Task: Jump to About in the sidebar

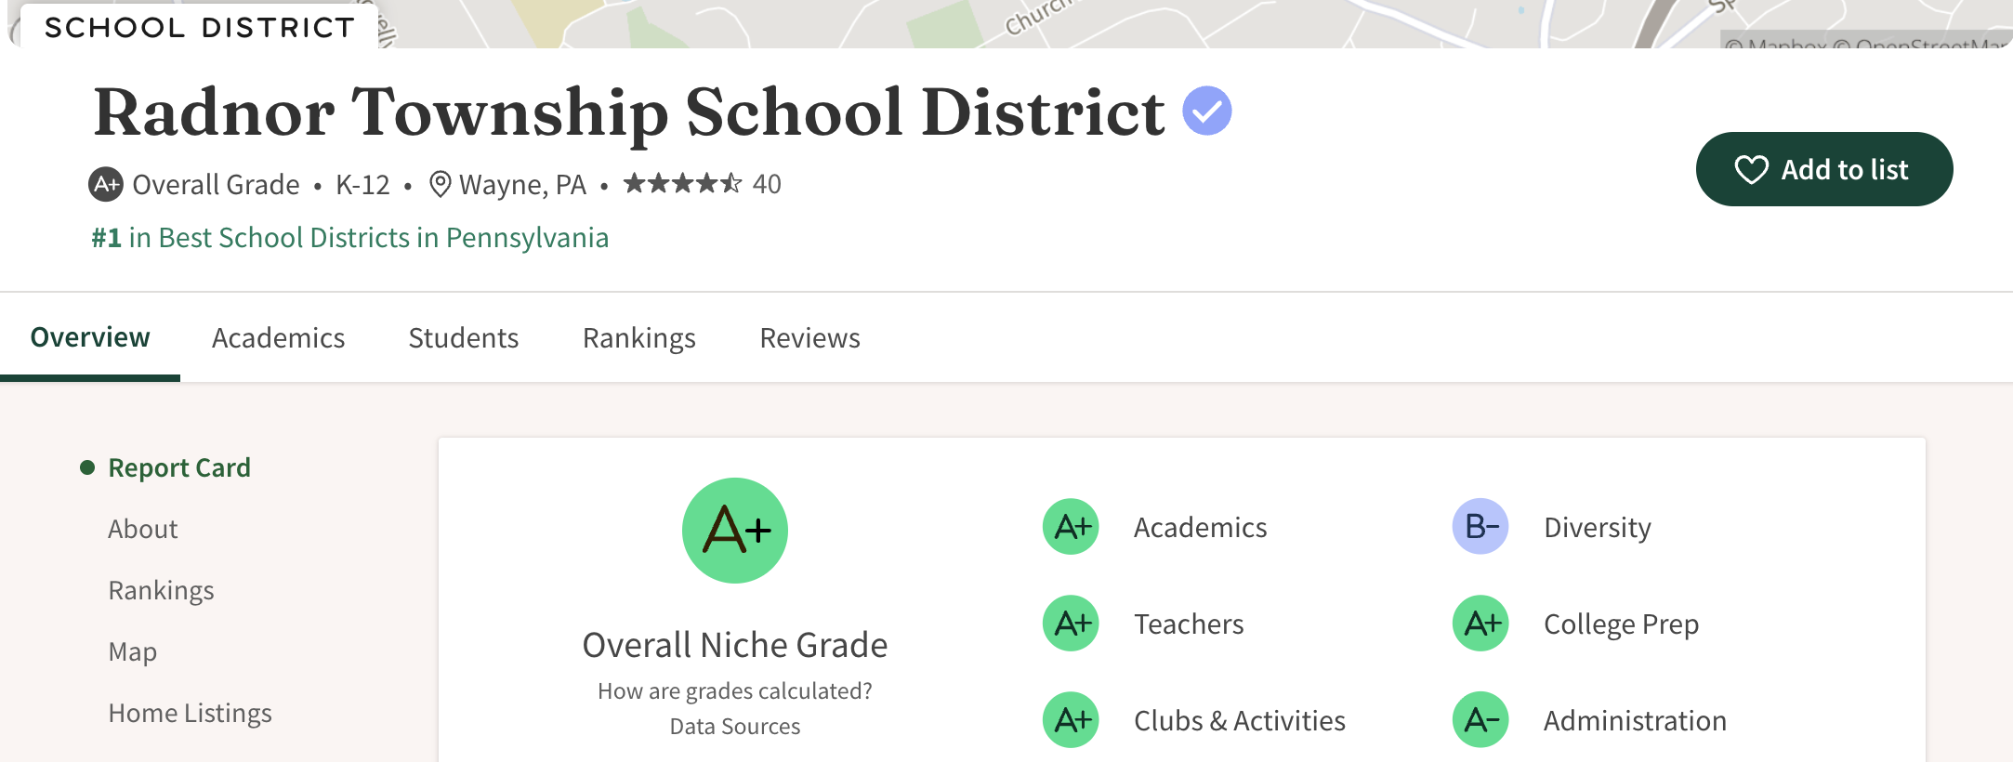Action: 142,529
